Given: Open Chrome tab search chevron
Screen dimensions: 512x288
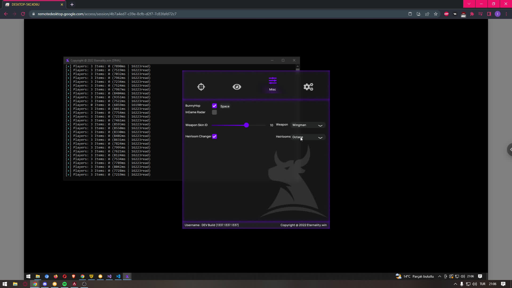Looking at the screenshot, I should pos(469,4).
